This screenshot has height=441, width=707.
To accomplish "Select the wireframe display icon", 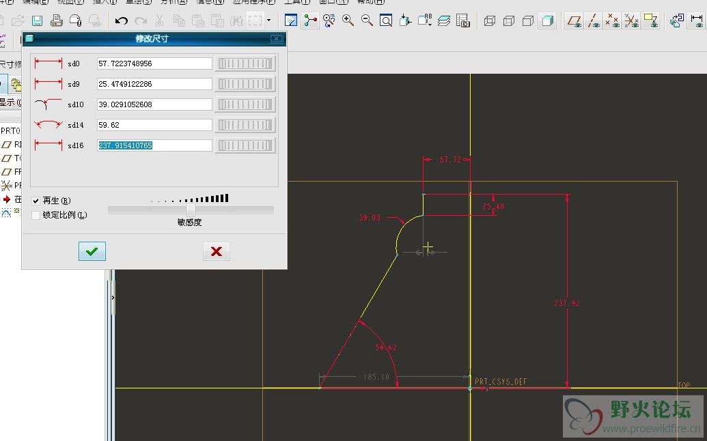I will coord(490,20).
